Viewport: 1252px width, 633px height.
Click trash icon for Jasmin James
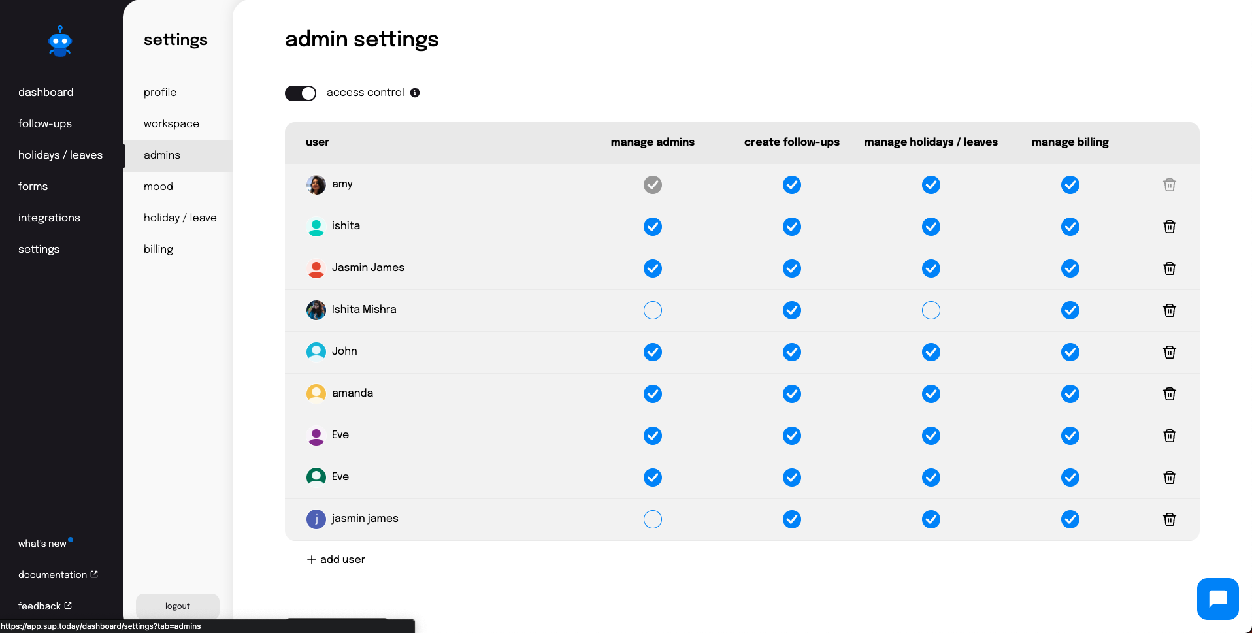[x=1170, y=268]
